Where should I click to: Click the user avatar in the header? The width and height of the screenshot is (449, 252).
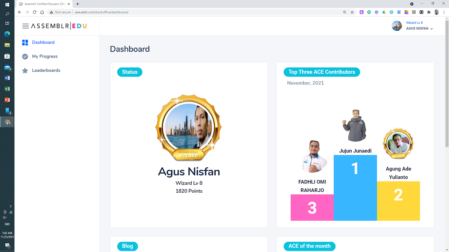[397, 26]
